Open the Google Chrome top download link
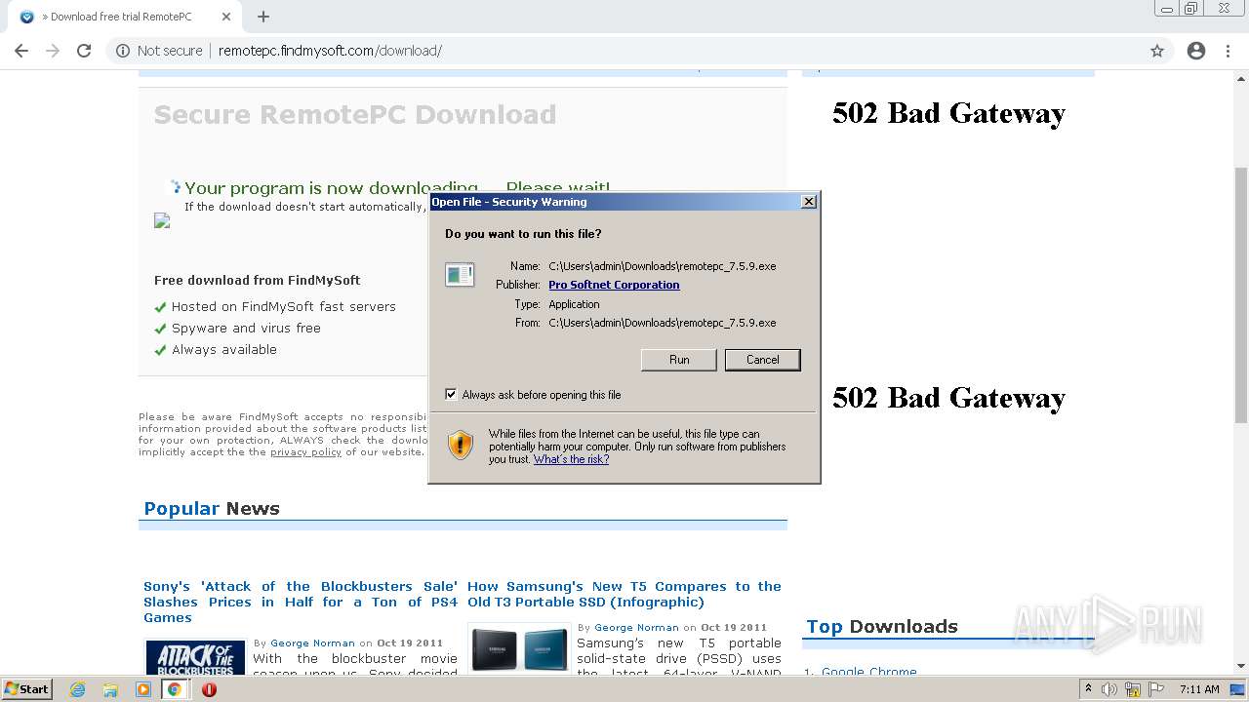Screen dimensions: 1249x702 [x=868, y=672]
